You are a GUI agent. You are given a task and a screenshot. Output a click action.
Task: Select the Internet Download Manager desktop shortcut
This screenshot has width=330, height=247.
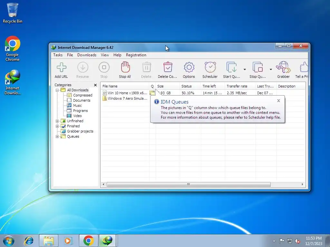tap(13, 82)
